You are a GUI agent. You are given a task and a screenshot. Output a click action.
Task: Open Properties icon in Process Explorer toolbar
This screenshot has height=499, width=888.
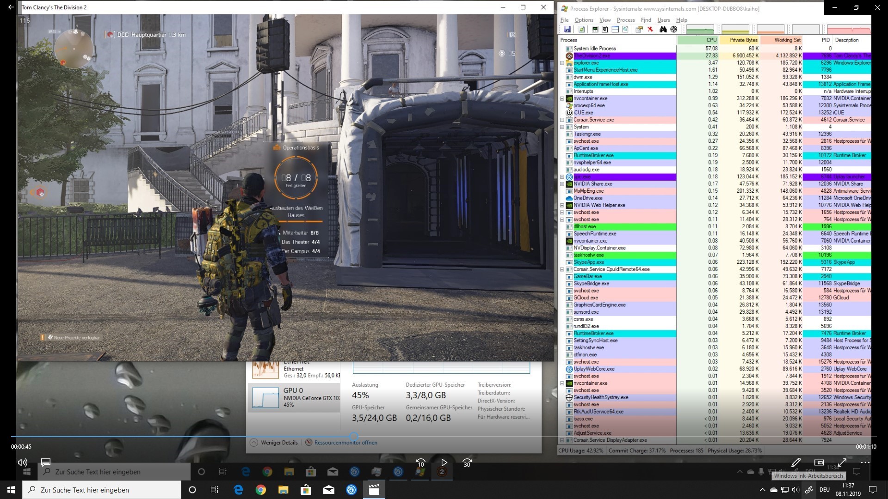pos(639,30)
